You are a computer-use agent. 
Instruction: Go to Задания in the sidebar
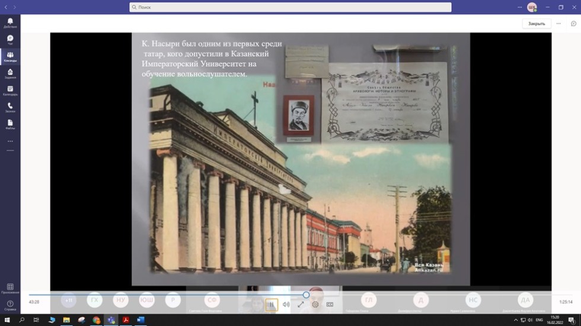coord(10,73)
